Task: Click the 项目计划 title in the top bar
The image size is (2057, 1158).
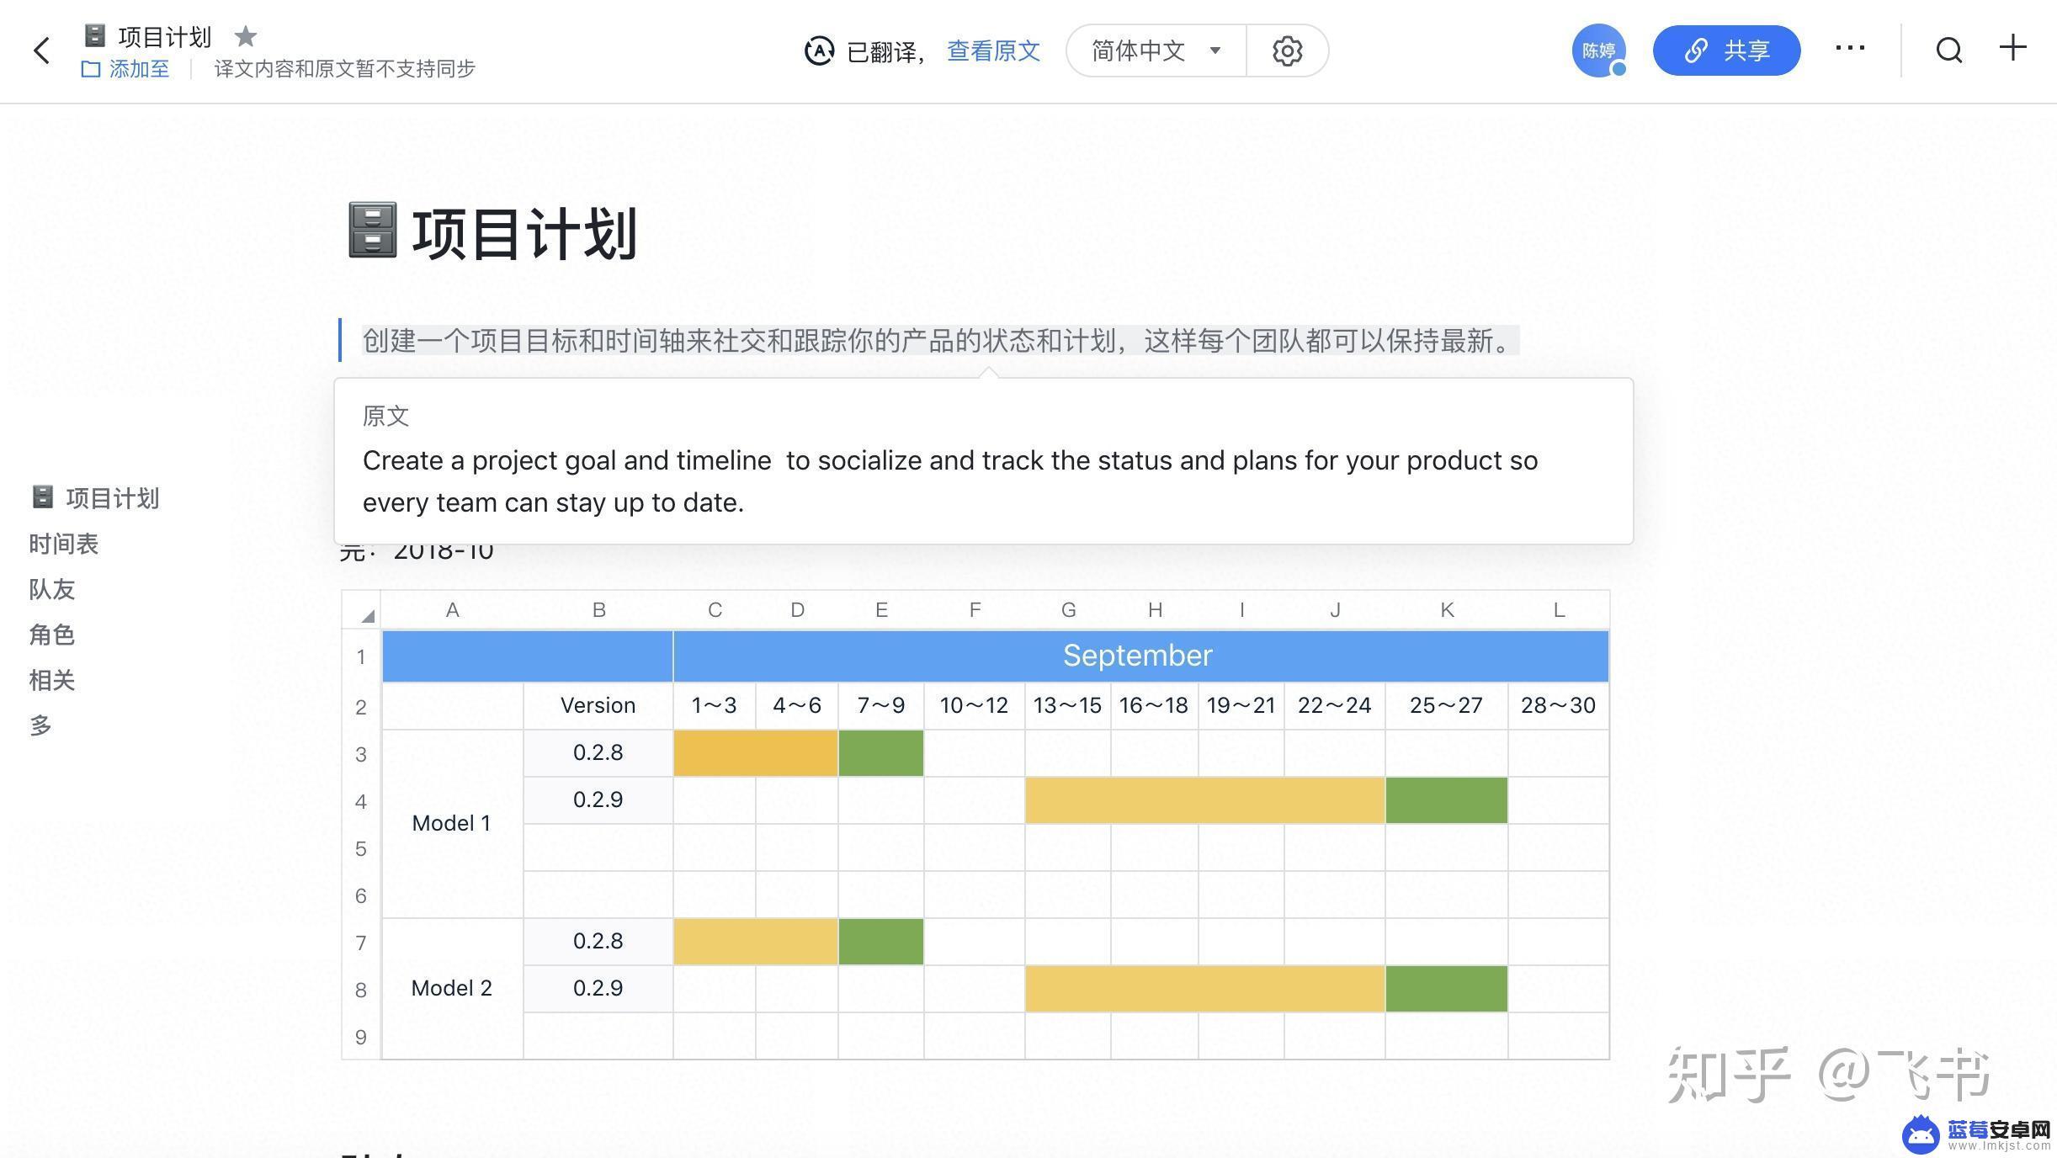Action: 165,36
